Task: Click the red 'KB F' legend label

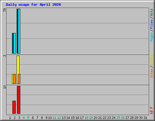Action: (x=151, y=110)
